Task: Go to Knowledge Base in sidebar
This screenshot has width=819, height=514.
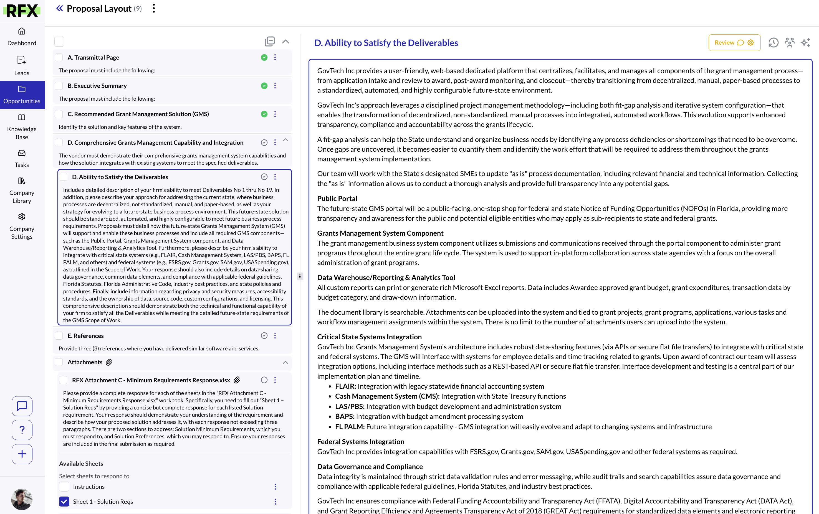Action: coord(22,127)
